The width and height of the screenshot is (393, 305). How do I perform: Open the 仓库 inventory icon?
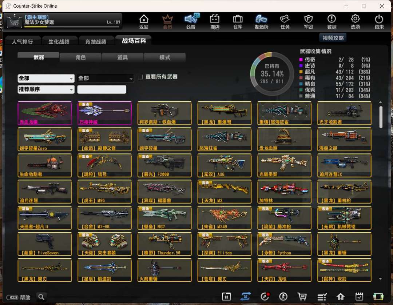238,21
